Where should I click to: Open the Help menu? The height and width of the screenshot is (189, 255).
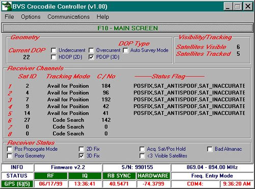[103, 17]
